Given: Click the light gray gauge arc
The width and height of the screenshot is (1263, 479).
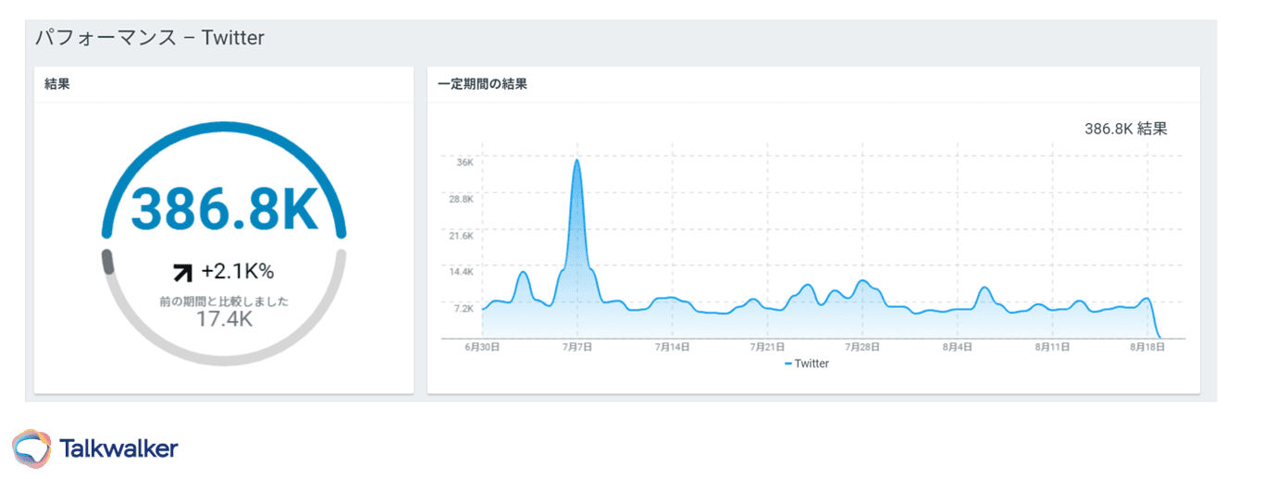Looking at the screenshot, I should pos(224,359).
